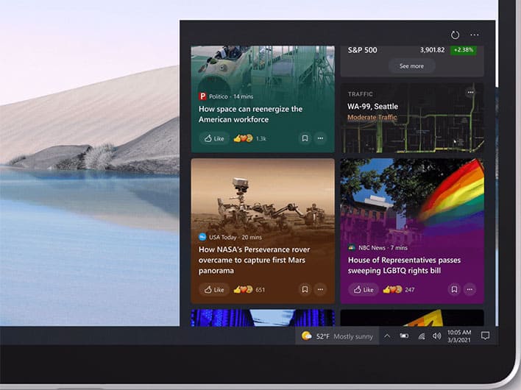Open more options on the USA Today rover card

tap(320, 289)
